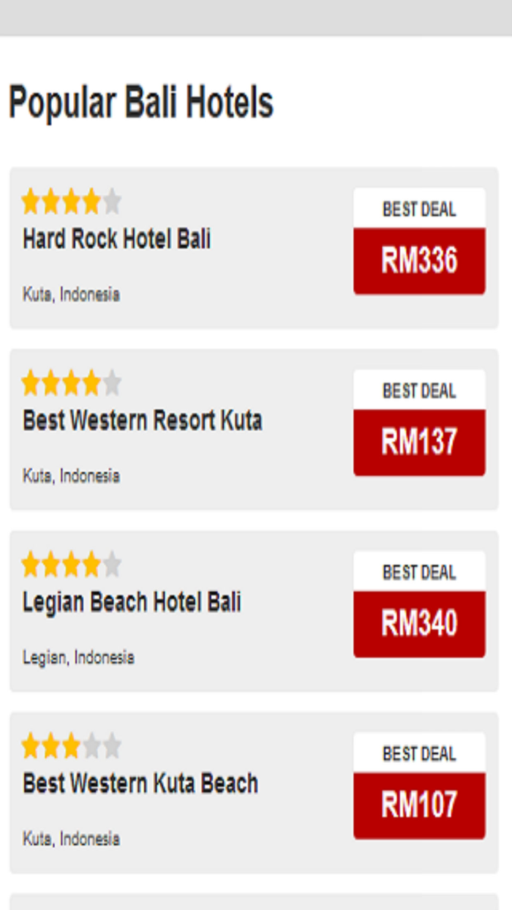Screen dimensions: 512x910
Task: Click the RM336 best deal price button
Action: [x=418, y=260]
